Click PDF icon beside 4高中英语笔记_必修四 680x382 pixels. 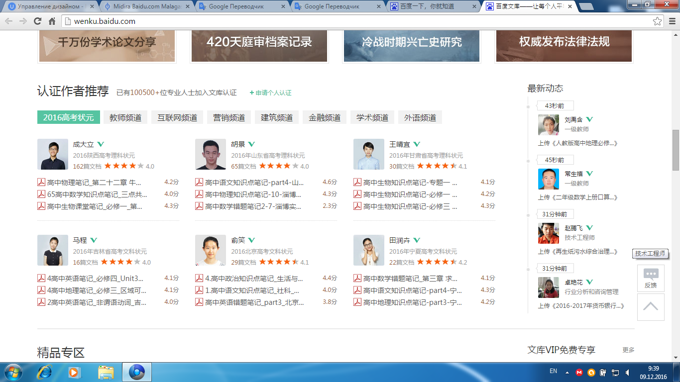pyautogui.click(x=41, y=279)
